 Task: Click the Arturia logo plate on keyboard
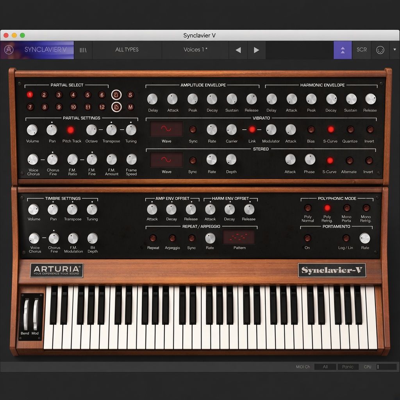pyautogui.click(x=57, y=270)
